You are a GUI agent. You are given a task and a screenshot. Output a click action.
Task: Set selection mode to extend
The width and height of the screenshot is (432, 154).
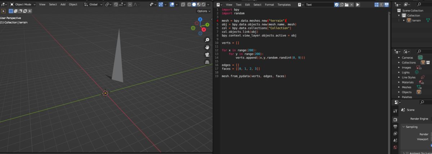(x=16, y=11)
